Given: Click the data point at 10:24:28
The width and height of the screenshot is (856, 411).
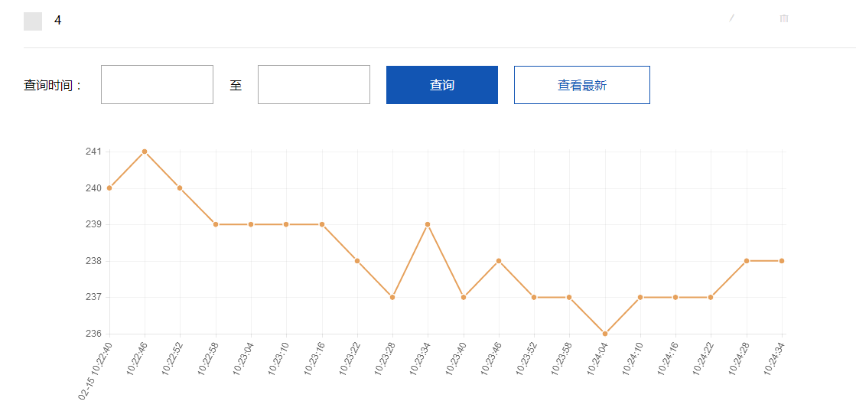Looking at the screenshot, I should [747, 261].
